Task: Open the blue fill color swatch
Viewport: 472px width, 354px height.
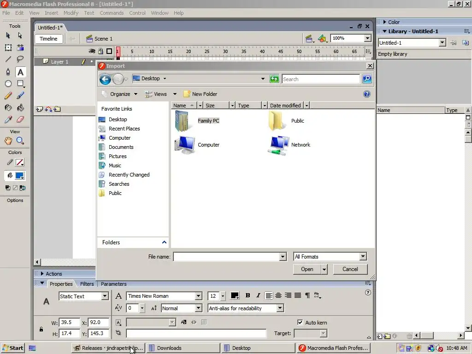Action: click(19, 176)
